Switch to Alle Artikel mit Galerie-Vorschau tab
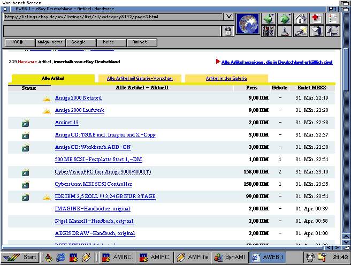 [140, 79]
